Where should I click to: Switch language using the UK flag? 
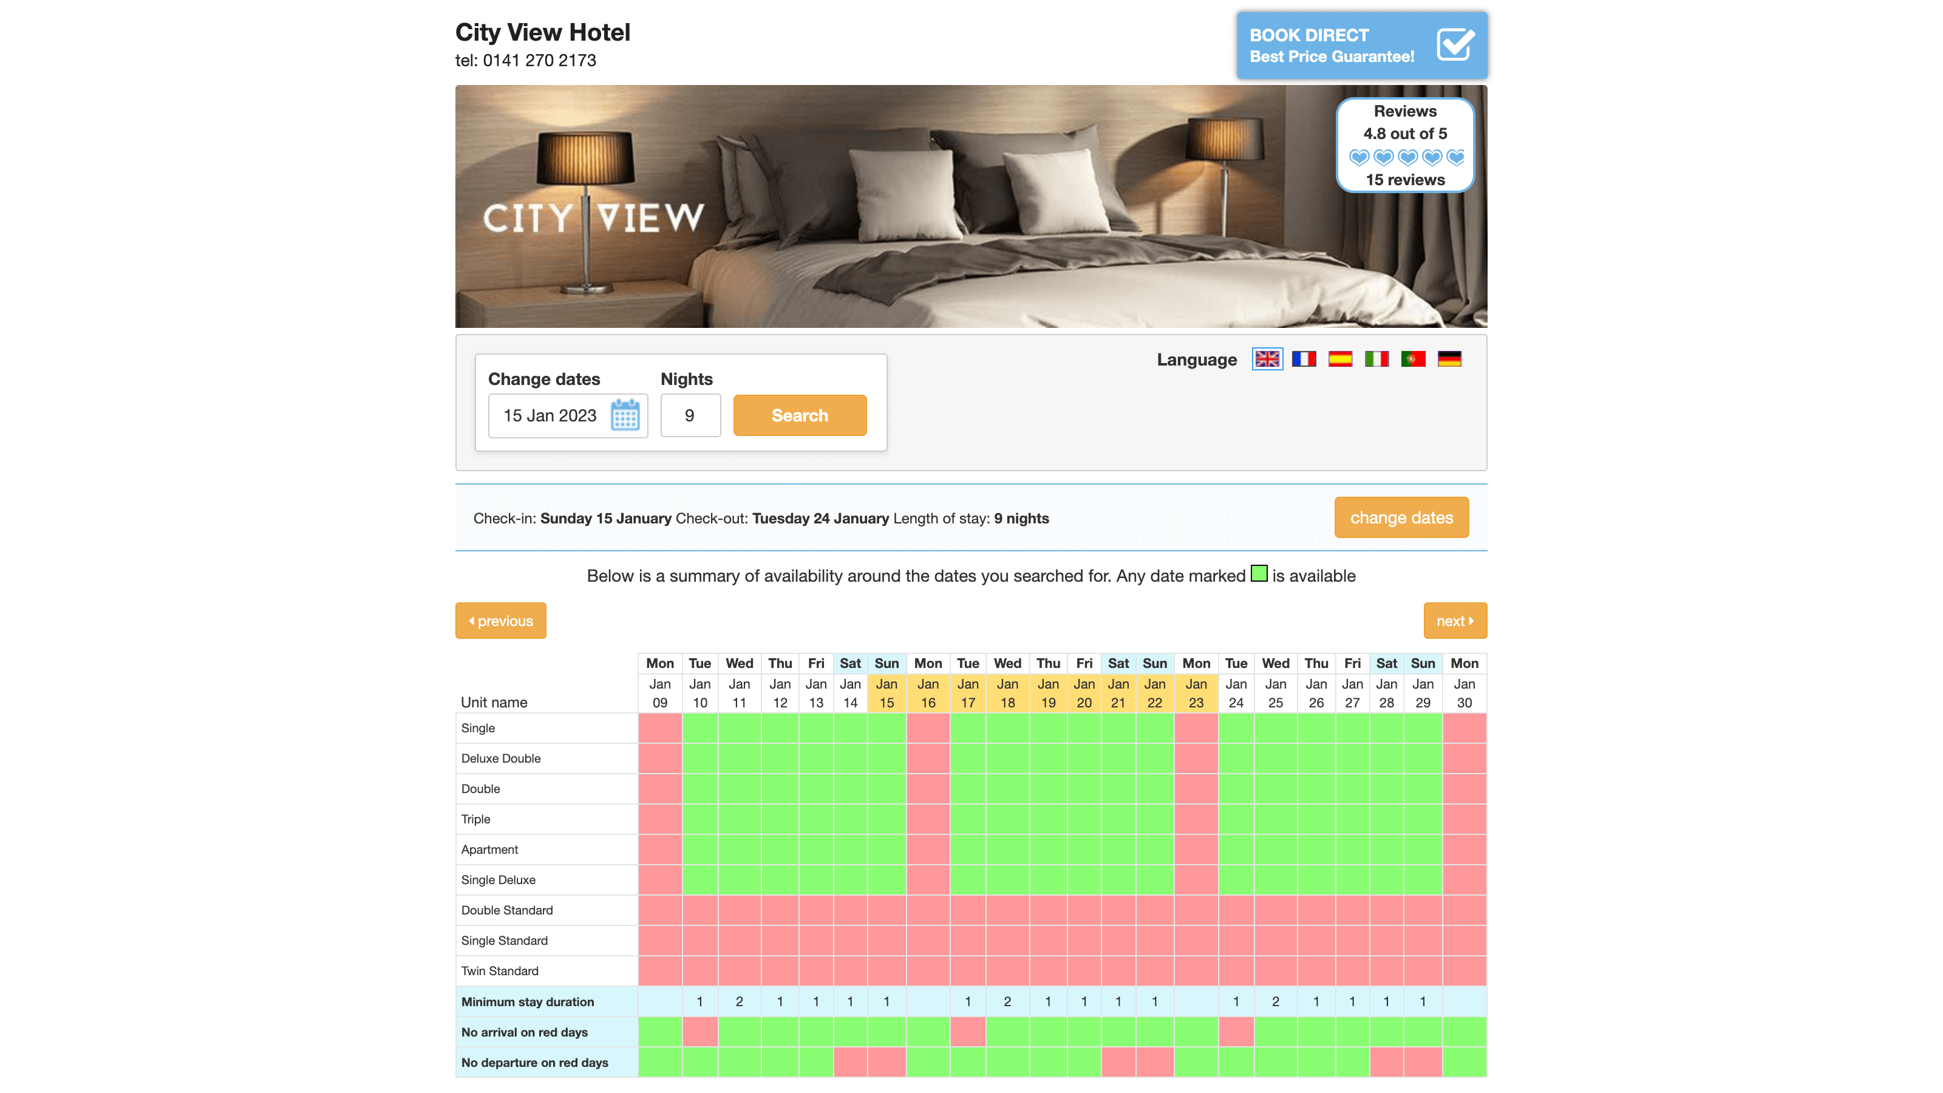pyautogui.click(x=1267, y=359)
